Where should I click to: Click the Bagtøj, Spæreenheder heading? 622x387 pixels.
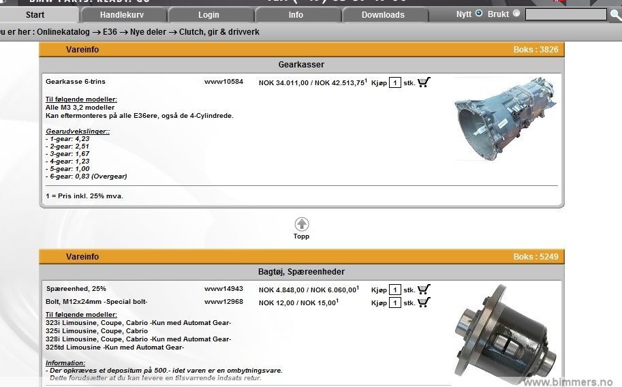tap(301, 272)
